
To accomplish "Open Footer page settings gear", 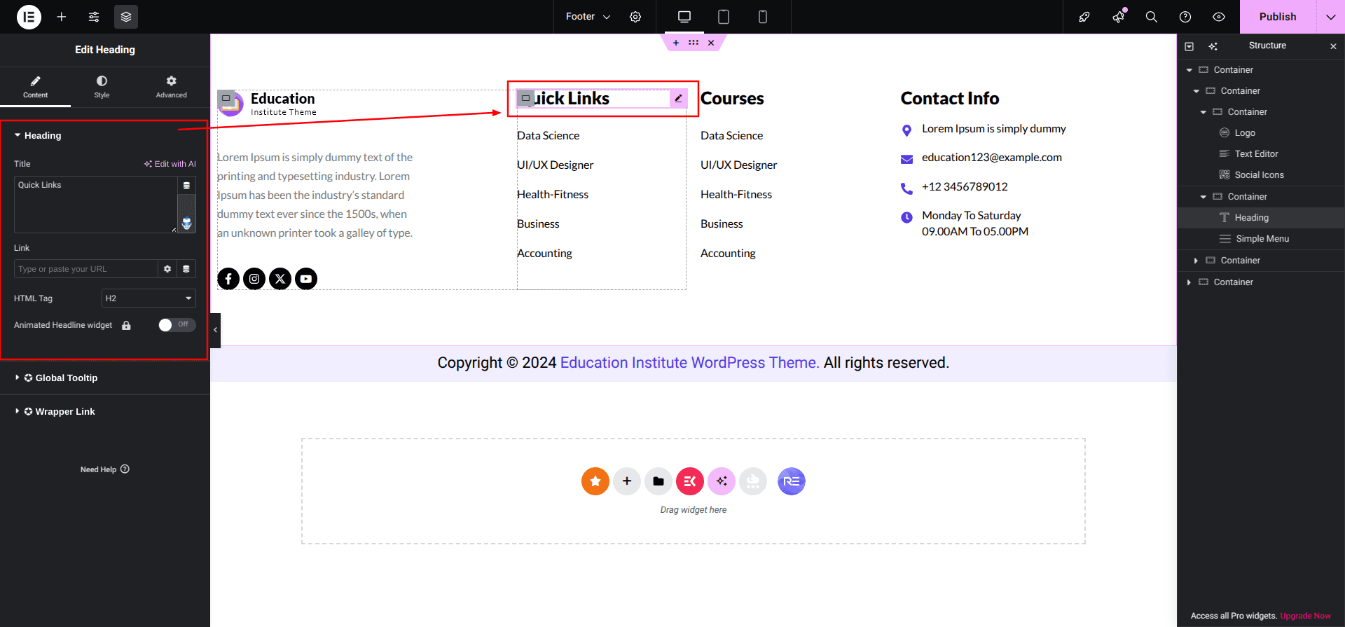I will (635, 17).
